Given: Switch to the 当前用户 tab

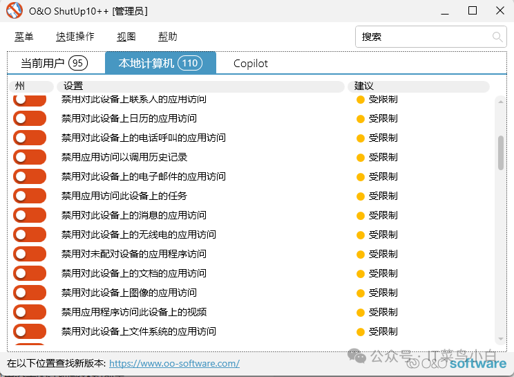Looking at the screenshot, I should point(54,63).
